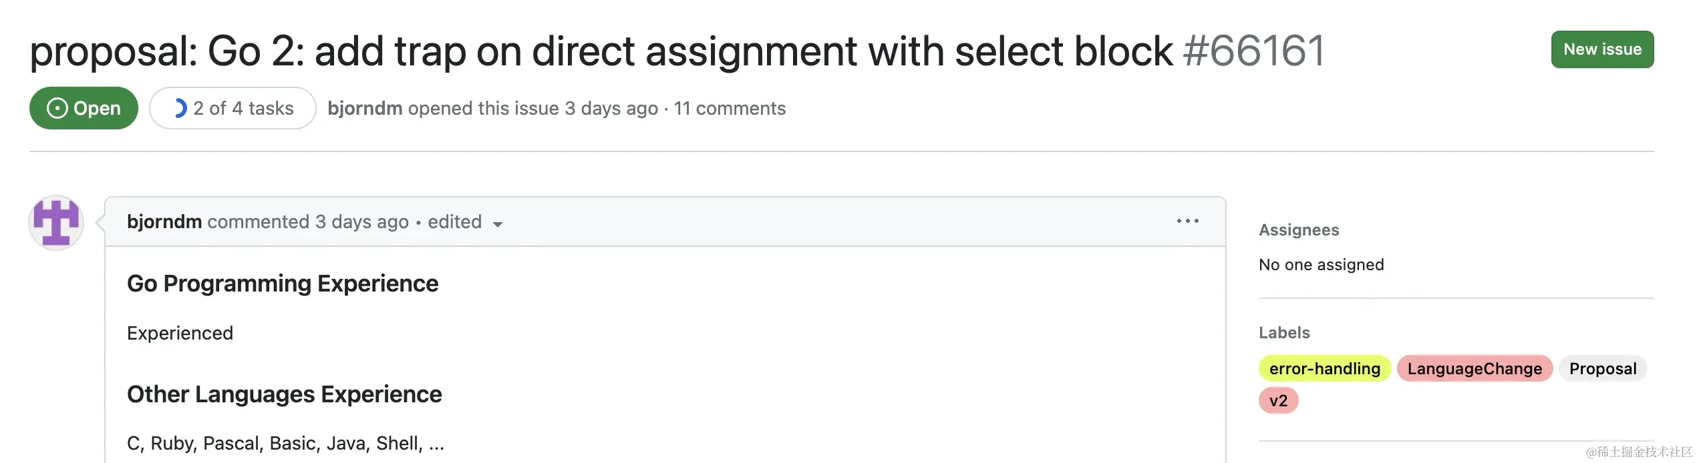
Task: Open the three-dot comment options menu
Action: click(x=1188, y=221)
